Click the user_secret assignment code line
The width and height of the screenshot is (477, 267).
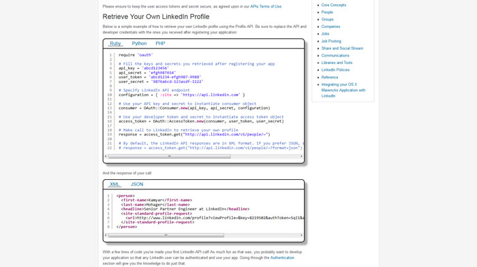coord(161,82)
